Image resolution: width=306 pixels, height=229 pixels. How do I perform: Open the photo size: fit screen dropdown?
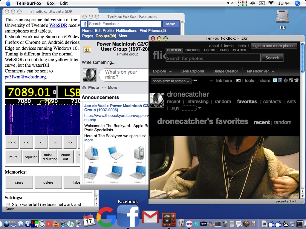click(x=171, y=81)
